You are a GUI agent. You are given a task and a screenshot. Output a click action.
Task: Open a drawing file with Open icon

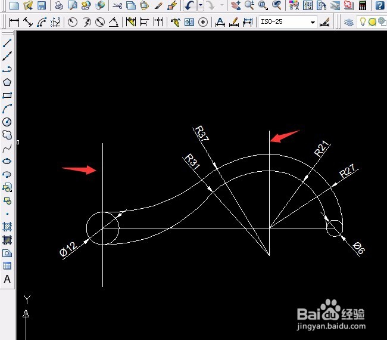click(28, 5)
